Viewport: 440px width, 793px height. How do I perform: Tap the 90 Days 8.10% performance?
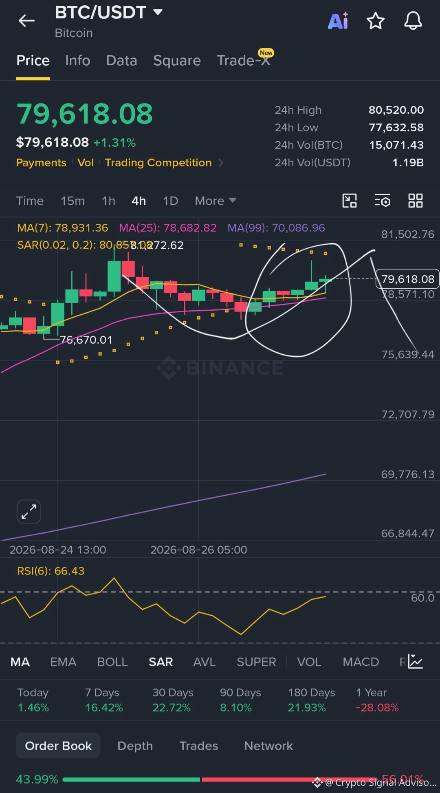(x=240, y=700)
